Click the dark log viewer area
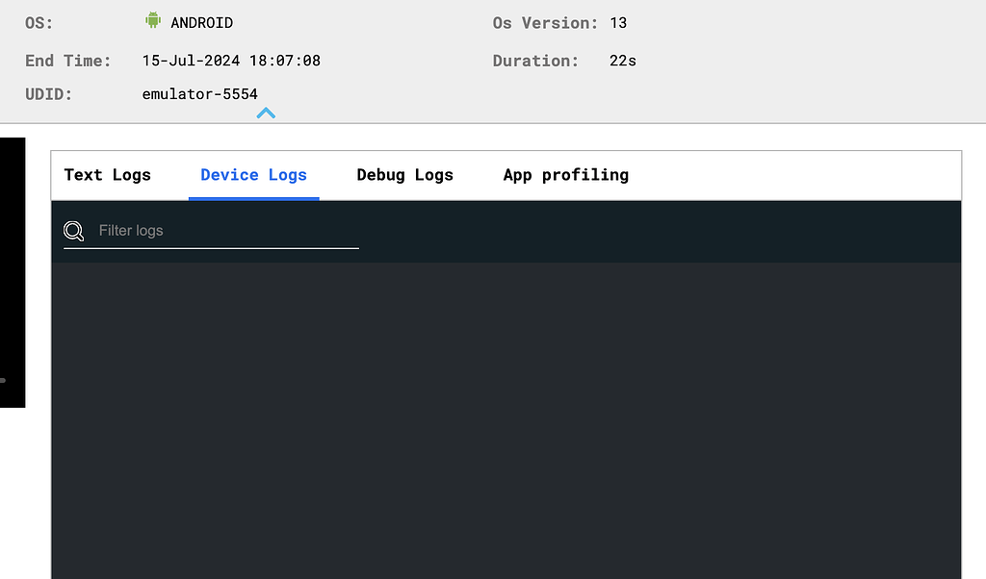 click(506, 414)
